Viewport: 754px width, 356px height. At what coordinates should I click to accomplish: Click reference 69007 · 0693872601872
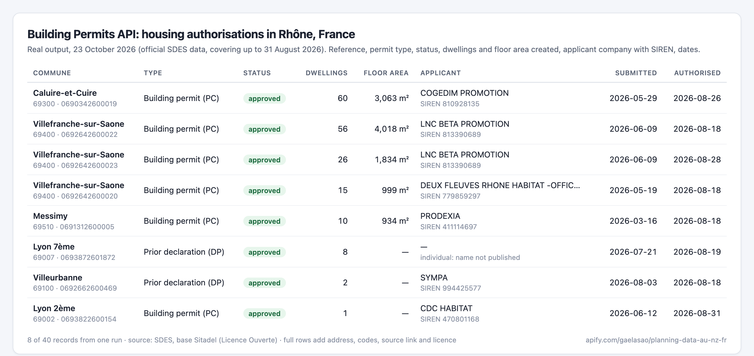coord(74,258)
